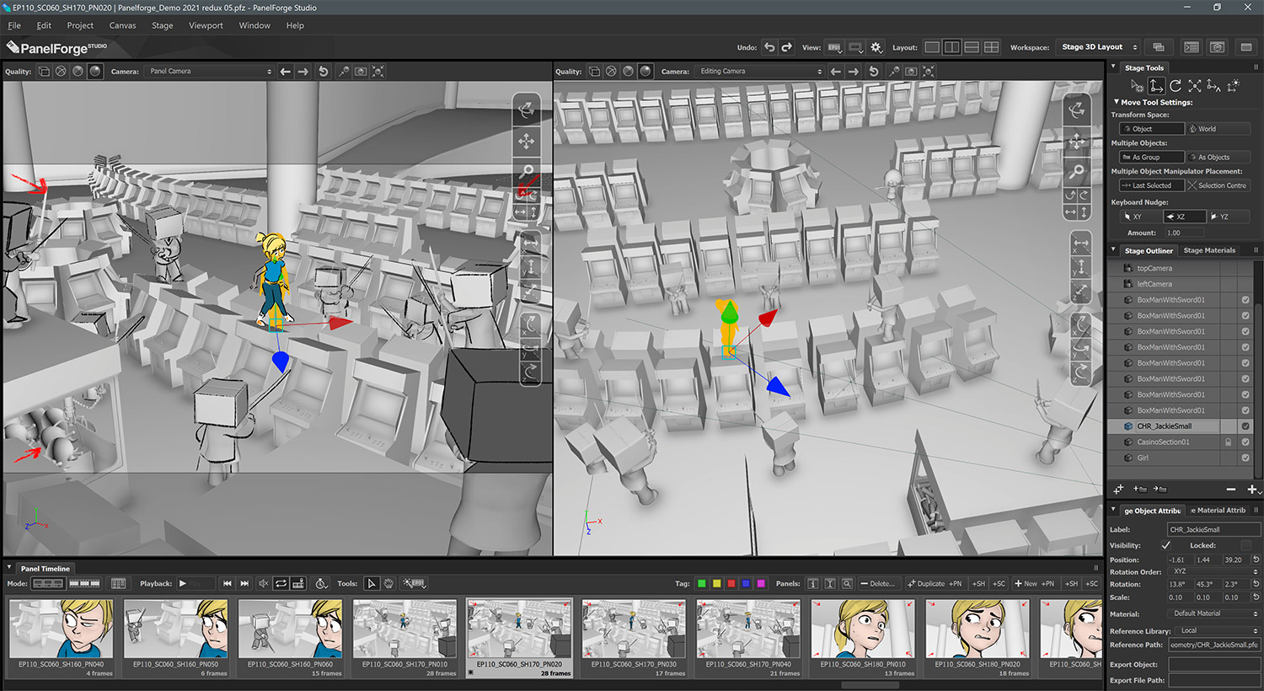Select the pointer tool in Panel Timeline
The image size is (1264, 691).
click(371, 583)
